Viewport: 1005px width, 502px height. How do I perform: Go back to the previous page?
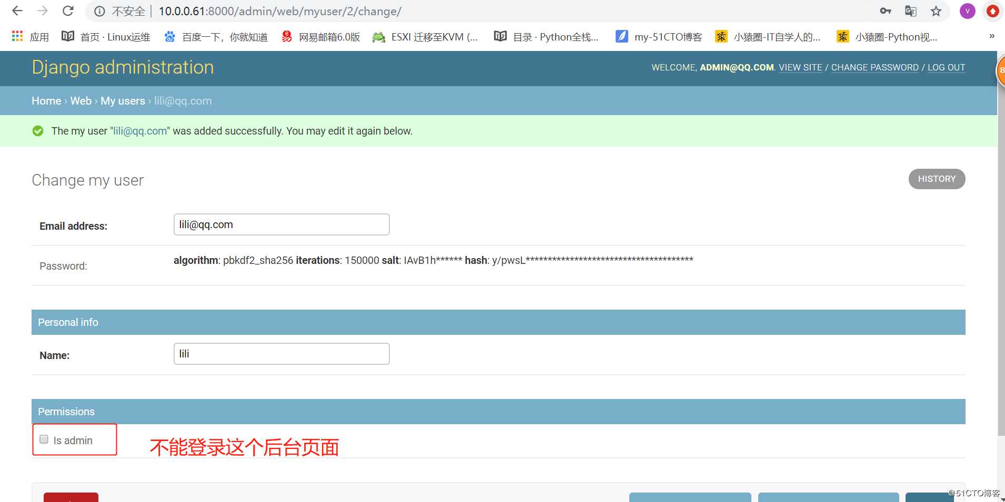pyautogui.click(x=17, y=11)
